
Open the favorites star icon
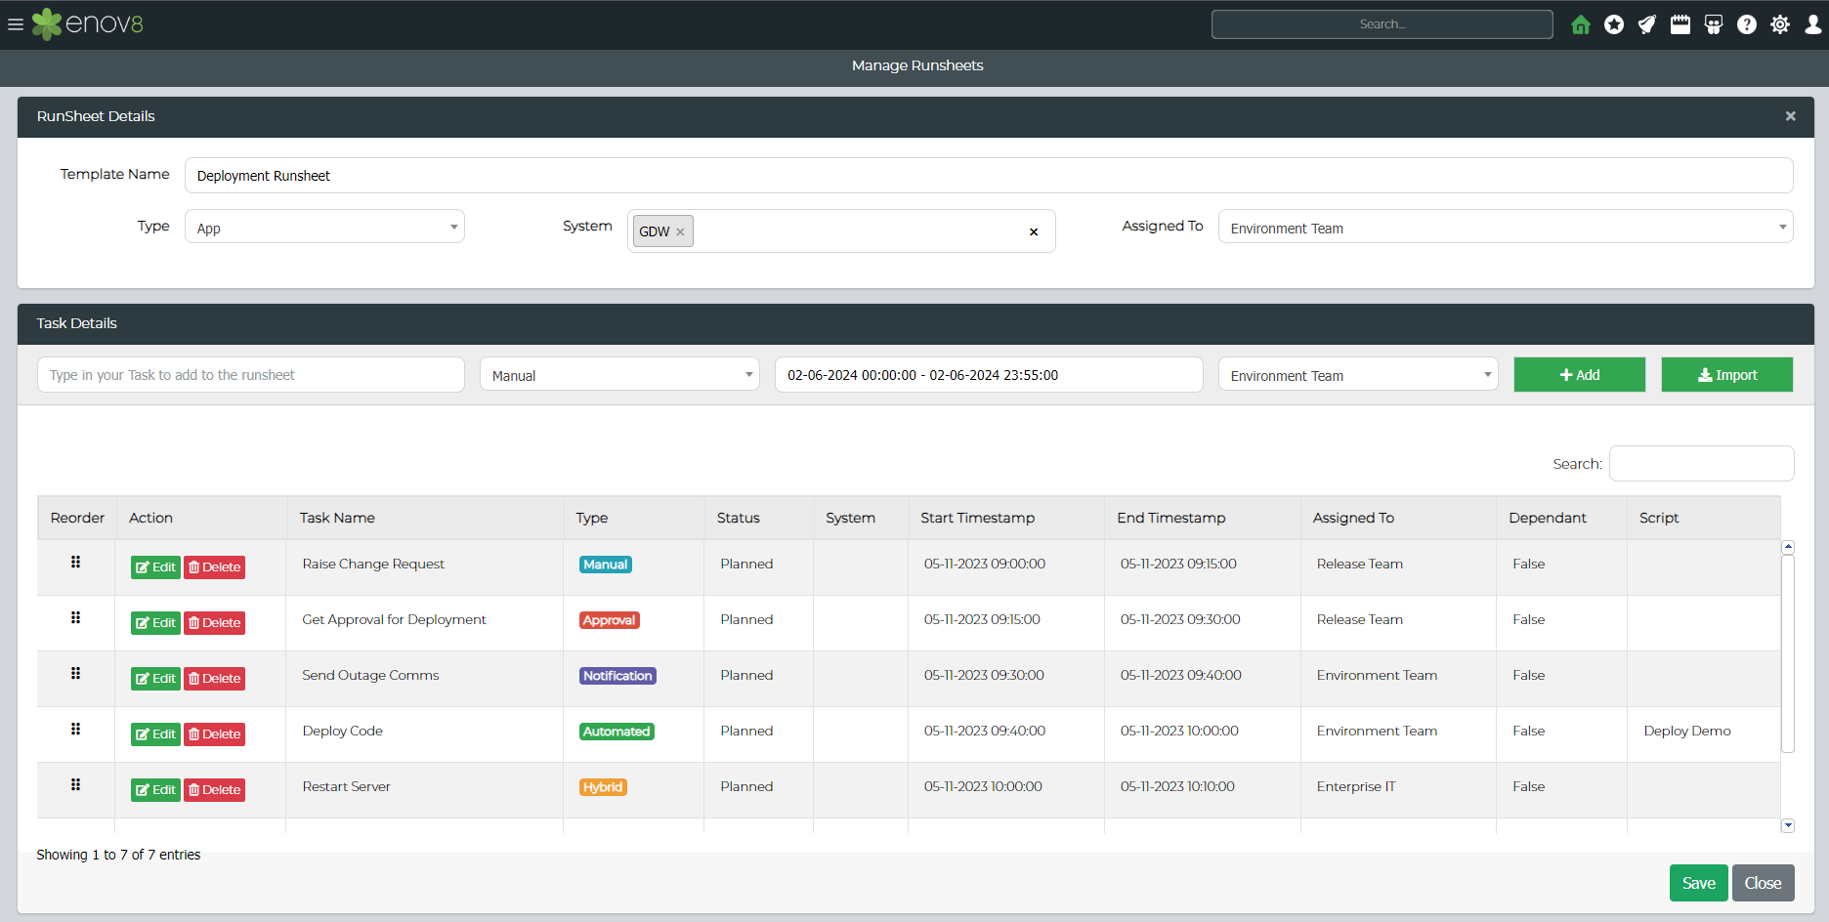(x=1614, y=24)
